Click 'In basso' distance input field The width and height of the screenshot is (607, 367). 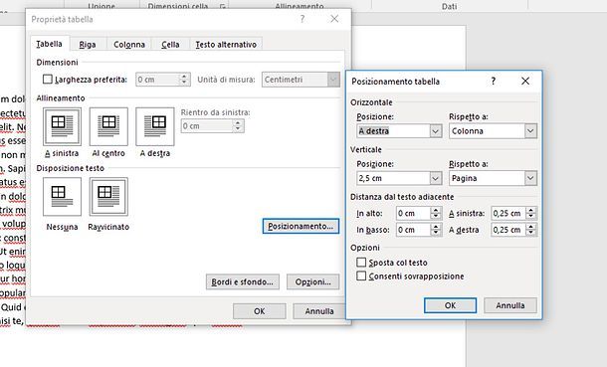pyautogui.click(x=413, y=230)
